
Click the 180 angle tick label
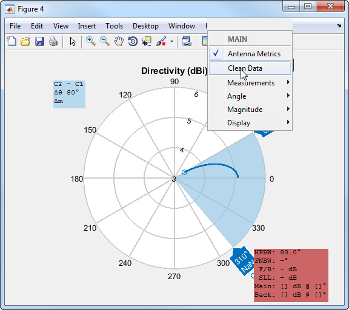[77, 179]
